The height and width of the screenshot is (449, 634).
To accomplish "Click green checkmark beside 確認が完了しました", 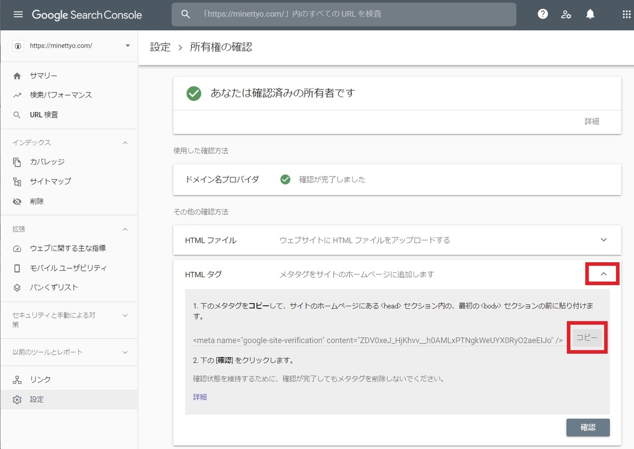I will click(285, 179).
